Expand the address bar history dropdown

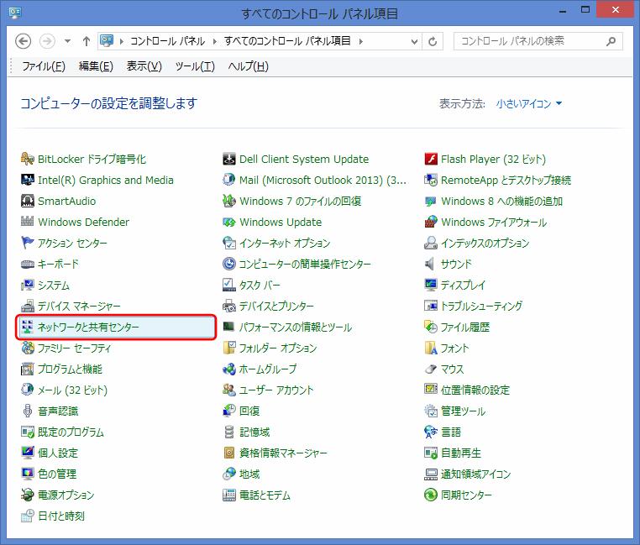[x=414, y=41]
